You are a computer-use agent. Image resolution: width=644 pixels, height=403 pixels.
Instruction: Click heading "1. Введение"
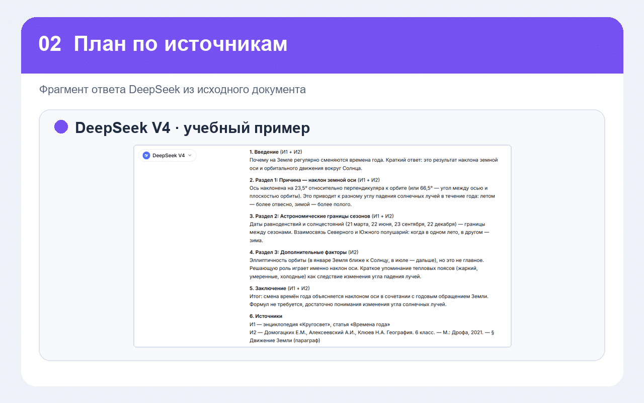[264, 152]
